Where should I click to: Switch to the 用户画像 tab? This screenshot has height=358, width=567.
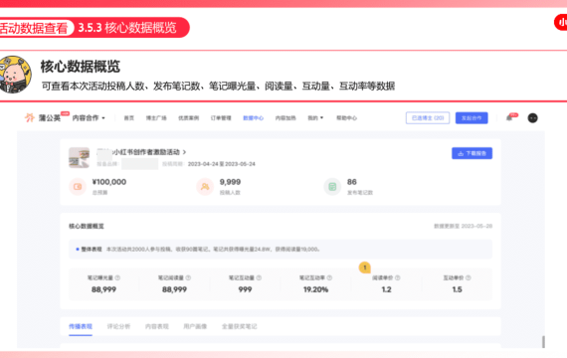coord(195,326)
